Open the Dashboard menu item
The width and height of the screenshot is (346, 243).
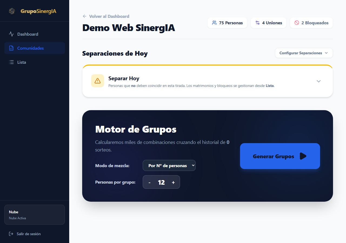pos(35,34)
